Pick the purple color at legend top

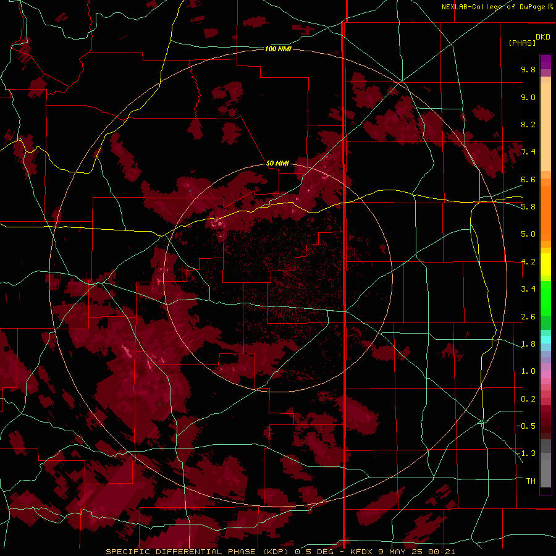click(545, 62)
